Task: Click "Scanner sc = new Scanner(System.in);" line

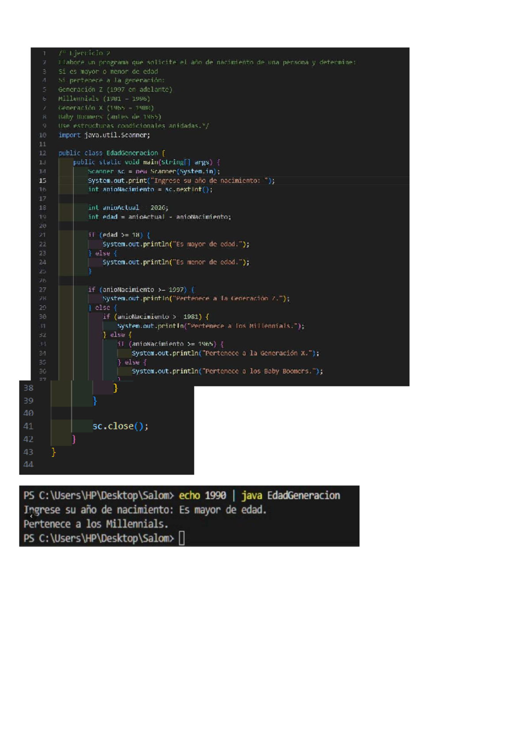Action: point(154,171)
